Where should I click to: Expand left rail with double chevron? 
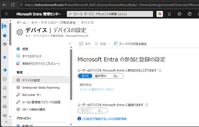6,122
